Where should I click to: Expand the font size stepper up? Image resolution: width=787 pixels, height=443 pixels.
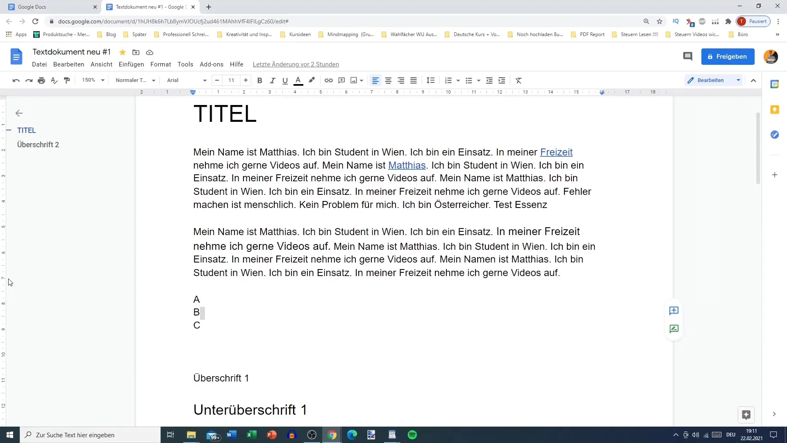246,80
